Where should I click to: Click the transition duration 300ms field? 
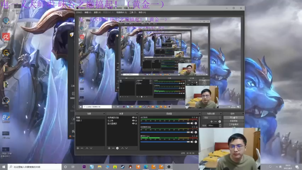pos(213,125)
